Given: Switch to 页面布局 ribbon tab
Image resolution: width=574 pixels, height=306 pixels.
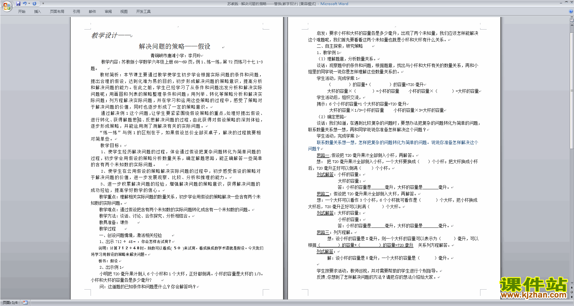Looking at the screenshot, I should click(x=57, y=12).
